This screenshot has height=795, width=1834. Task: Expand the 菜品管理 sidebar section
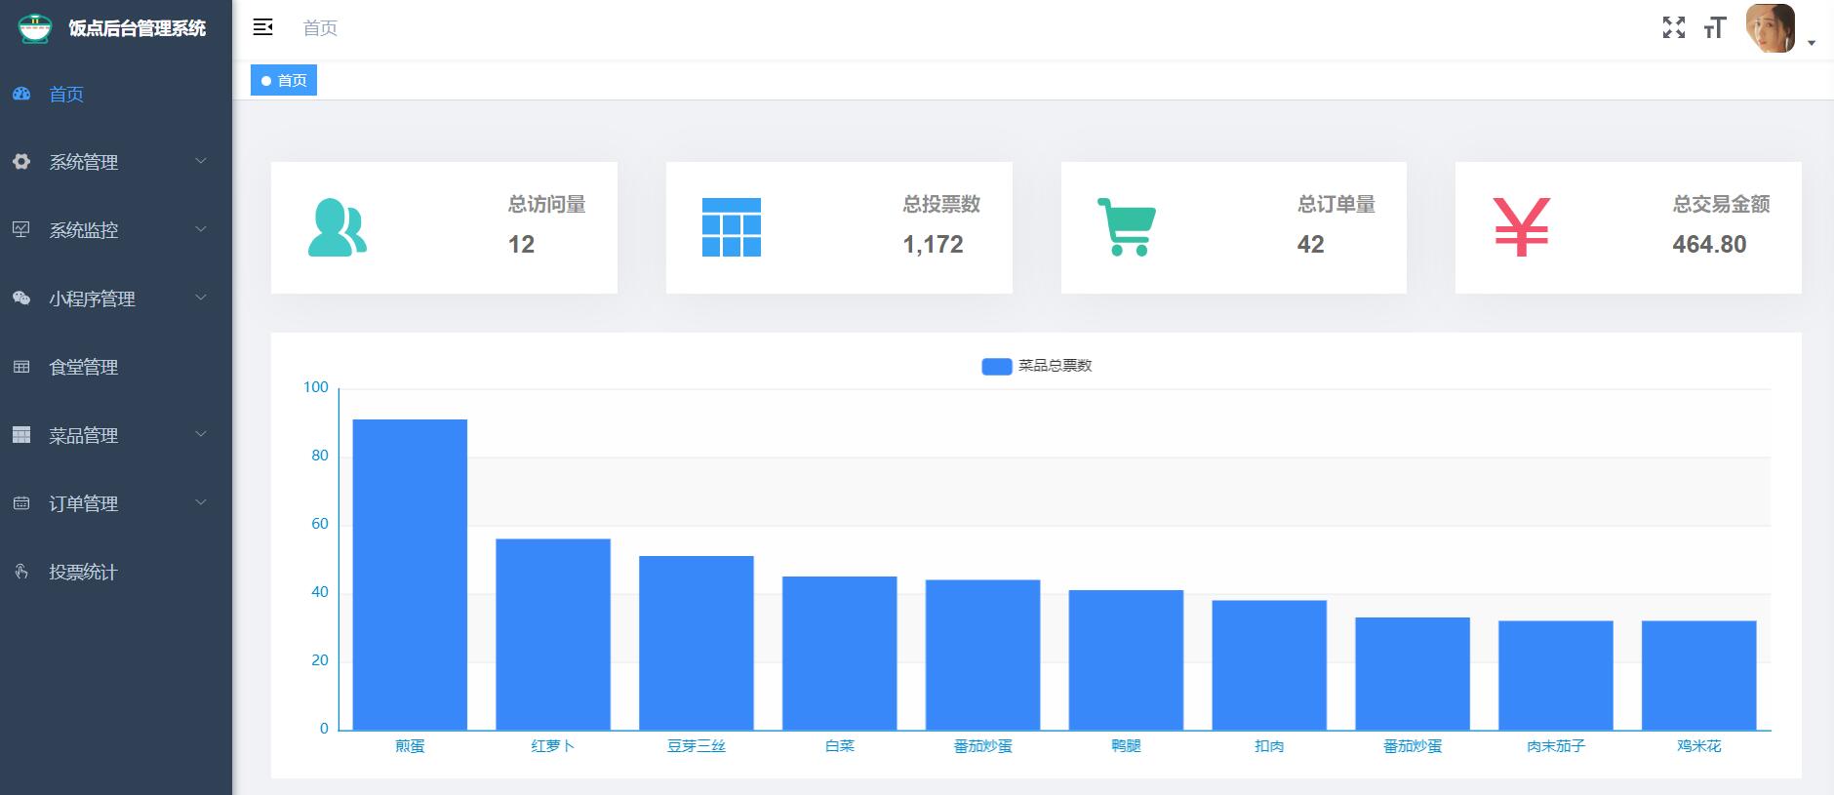(x=84, y=436)
